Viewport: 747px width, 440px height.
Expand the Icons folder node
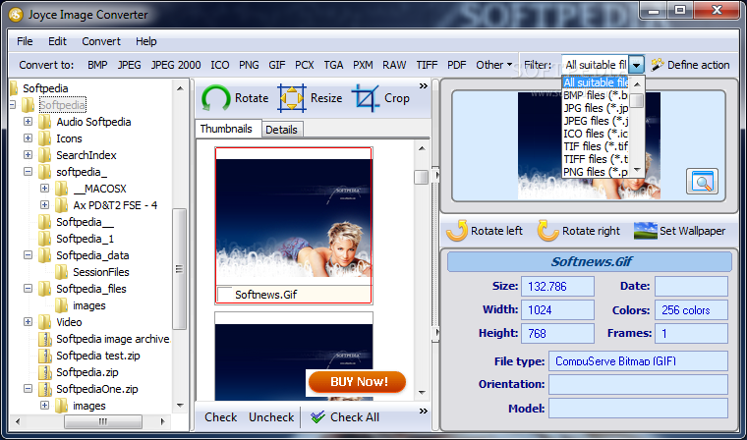[29, 138]
